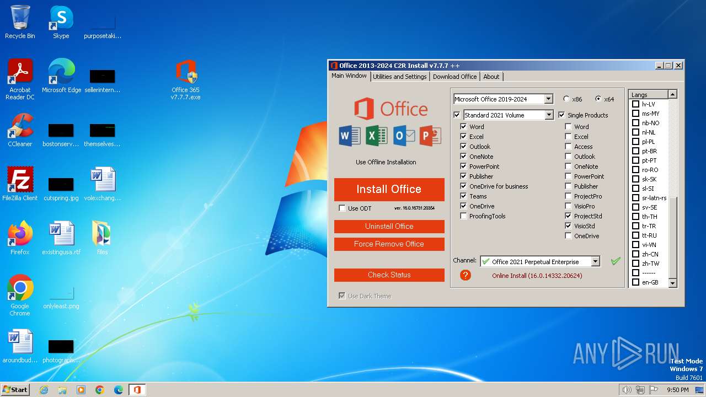Viewport: 706px width, 397px height.
Task: Open the Recycle Bin desktop icon
Action: point(20,22)
